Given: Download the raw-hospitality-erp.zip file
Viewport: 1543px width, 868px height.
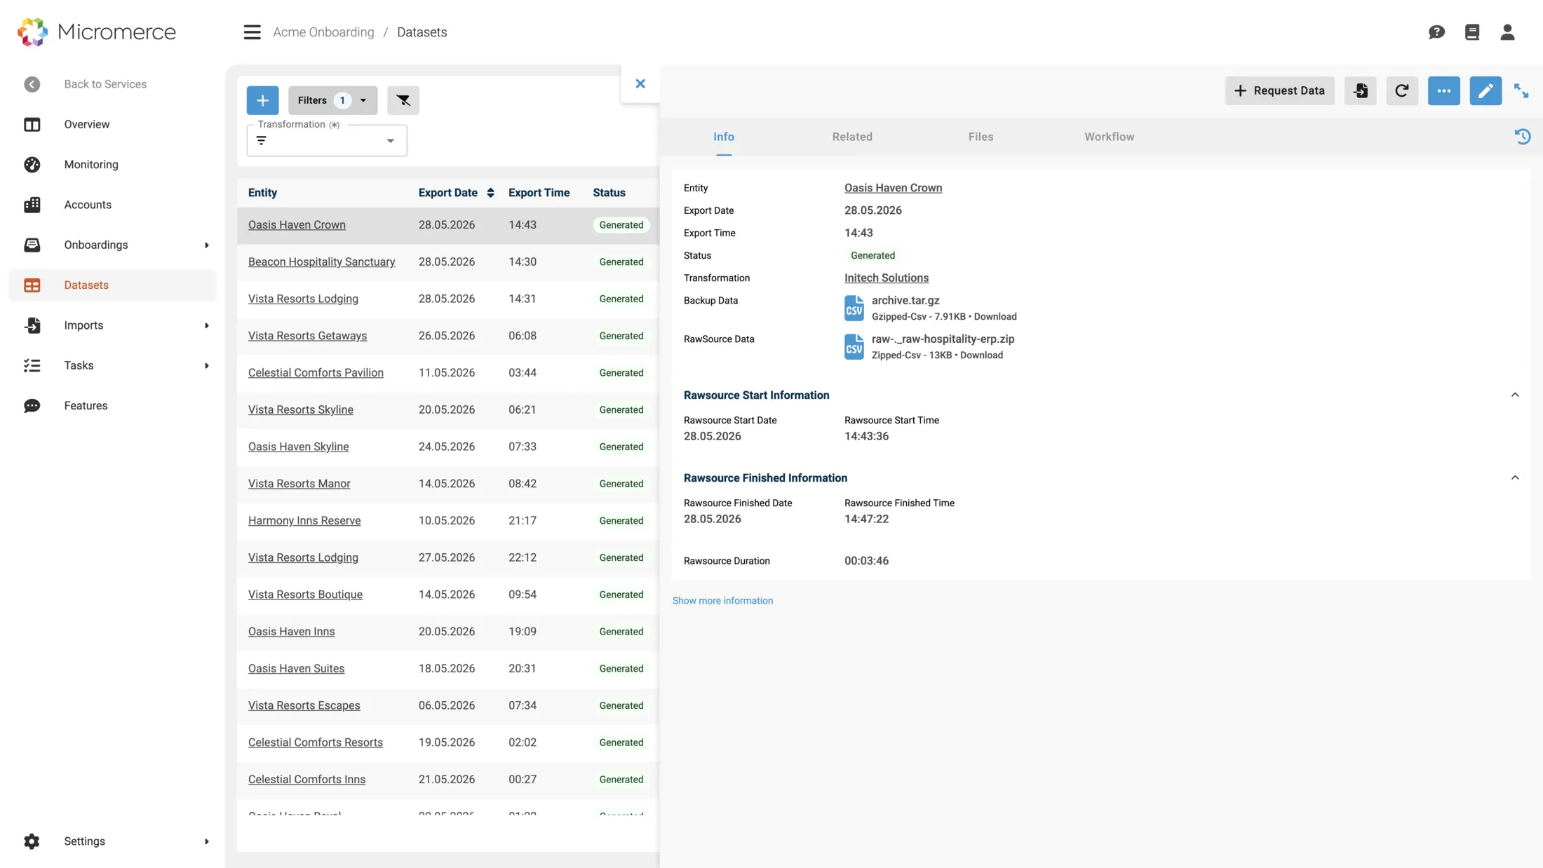Looking at the screenshot, I should point(981,355).
